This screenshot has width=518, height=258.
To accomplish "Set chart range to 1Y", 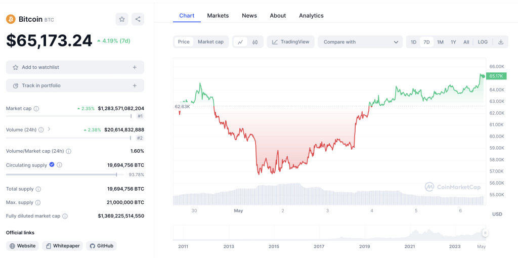I will point(453,42).
